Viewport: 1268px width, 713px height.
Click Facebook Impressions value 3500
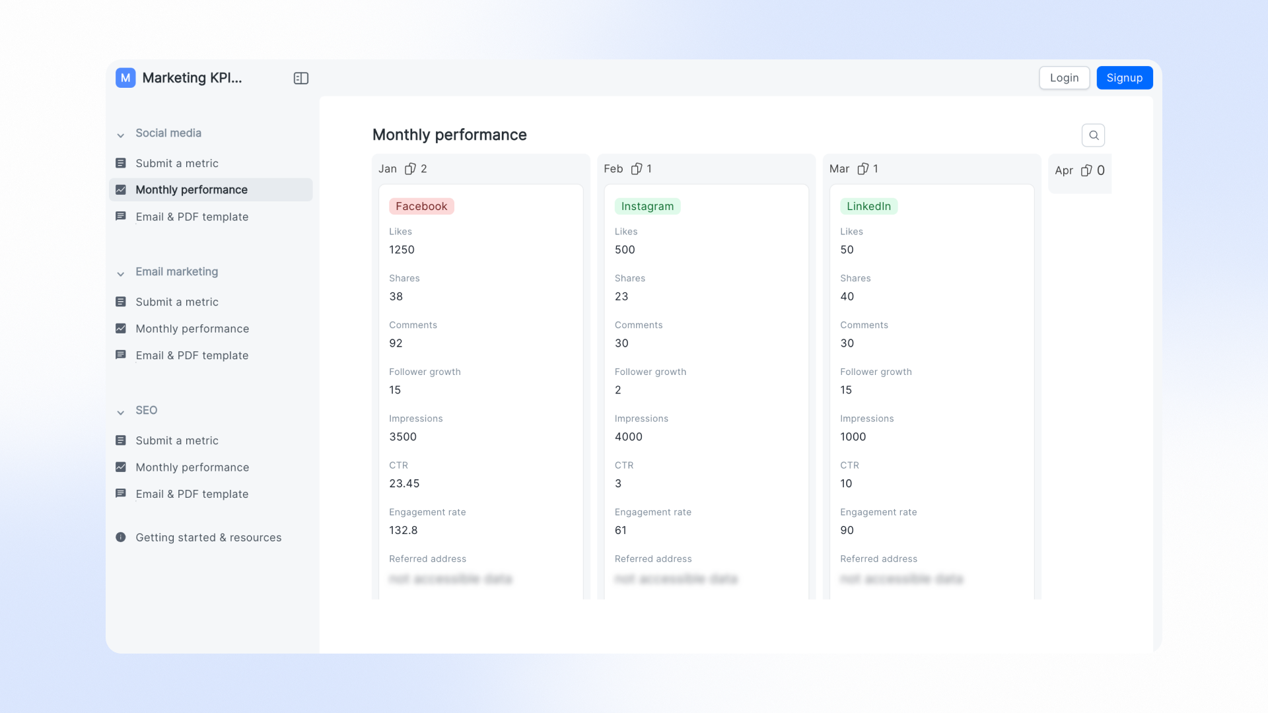point(403,437)
